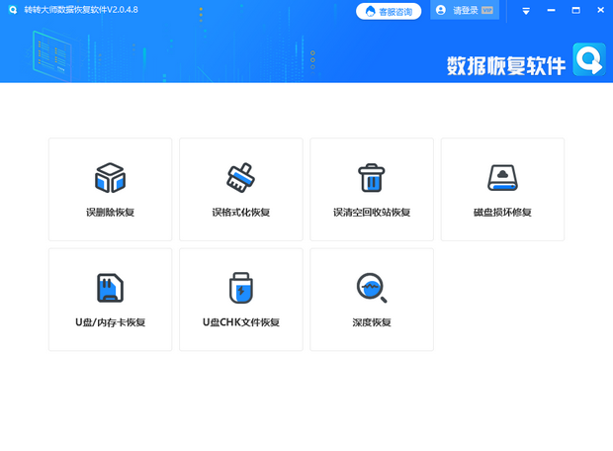Click the U盘CHK文件恢复 USB drive icon
Viewport: 613px width, 451px height.
coord(241,288)
